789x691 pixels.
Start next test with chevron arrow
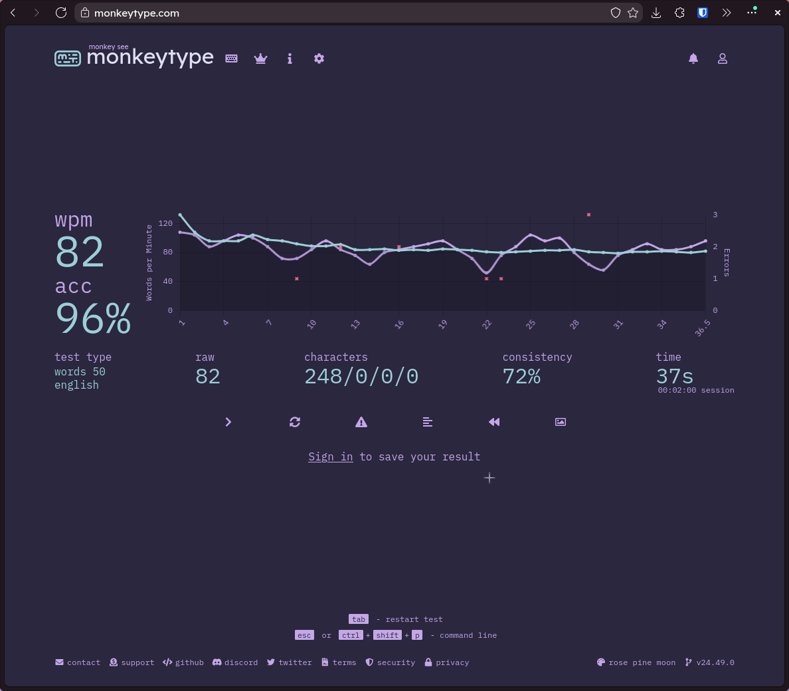click(x=228, y=422)
